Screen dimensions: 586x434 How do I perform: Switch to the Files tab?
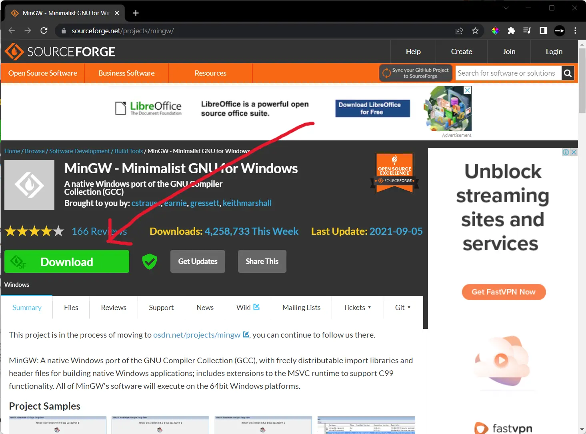pos(71,307)
